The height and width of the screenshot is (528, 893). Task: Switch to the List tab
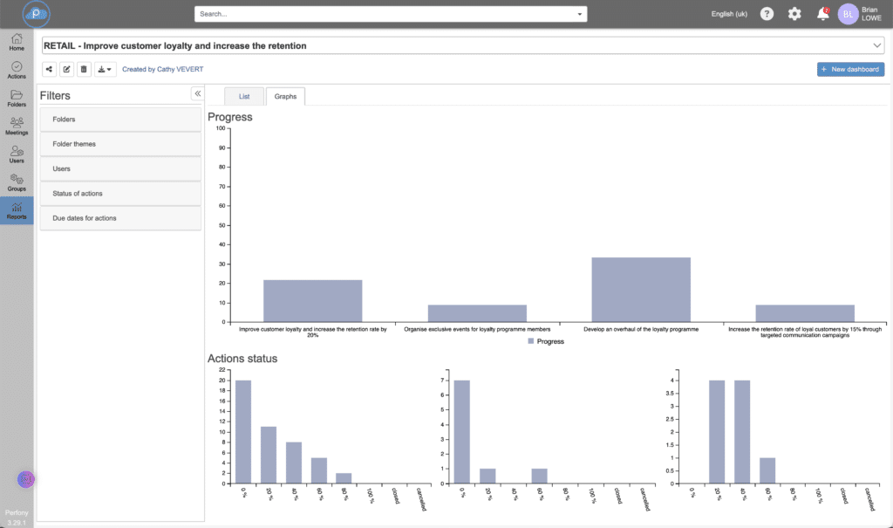coord(244,97)
